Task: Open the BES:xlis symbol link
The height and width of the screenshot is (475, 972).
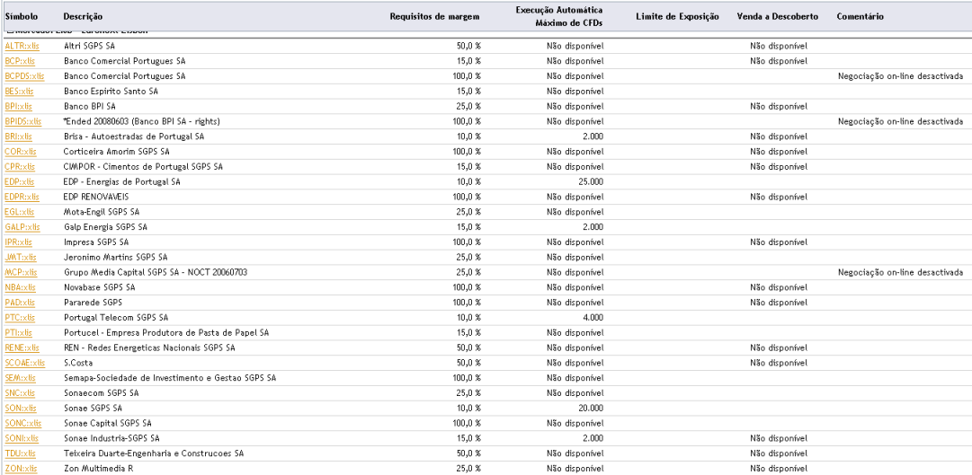Action: [19, 91]
